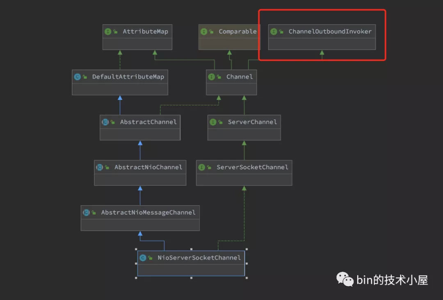
Task: Click the public lock icon on AttributeMap
Action: 115,32
